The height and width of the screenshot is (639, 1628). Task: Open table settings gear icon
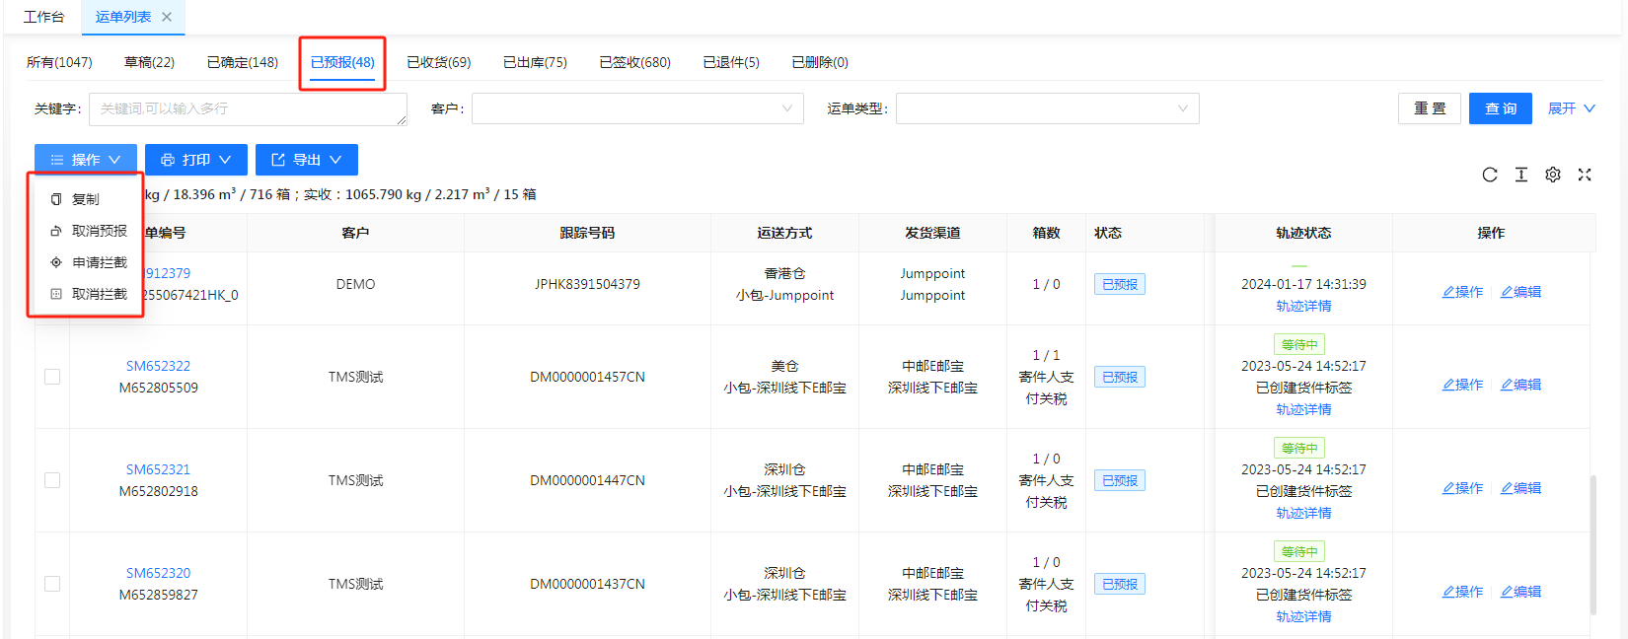[x=1553, y=175]
